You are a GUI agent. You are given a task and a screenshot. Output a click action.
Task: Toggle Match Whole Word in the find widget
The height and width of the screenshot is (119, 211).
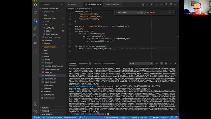click(141, 13)
